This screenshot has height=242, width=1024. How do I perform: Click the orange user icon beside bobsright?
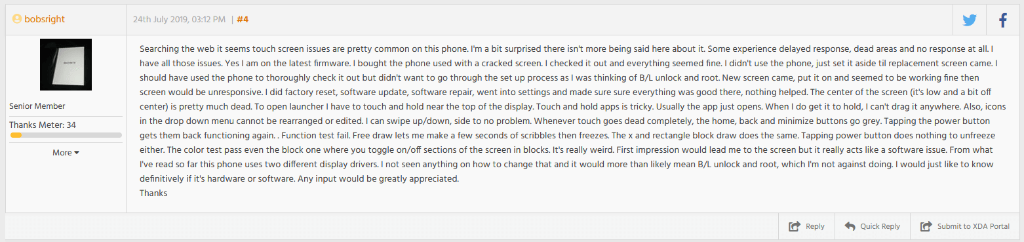16,19
